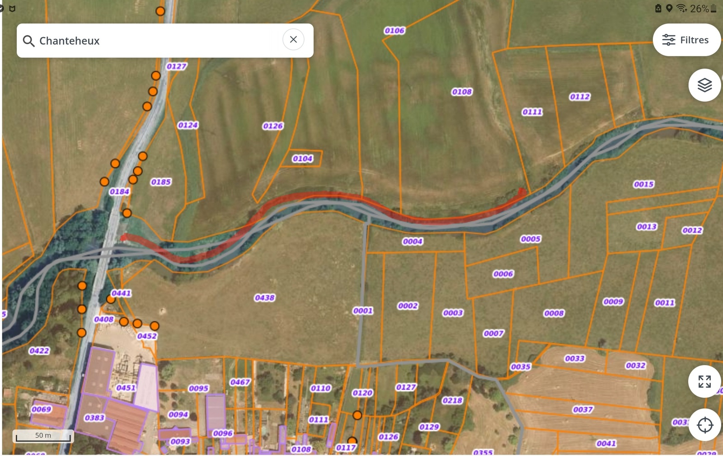Click the orange marker beside parcel 0441

click(x=111, y=299)
